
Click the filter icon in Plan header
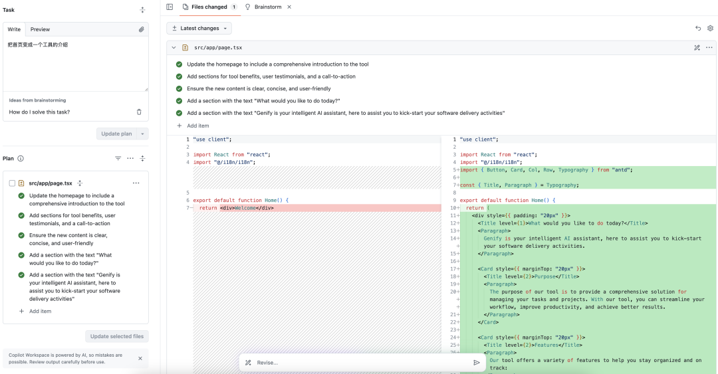pyautogui.click(x=118, y=158)
